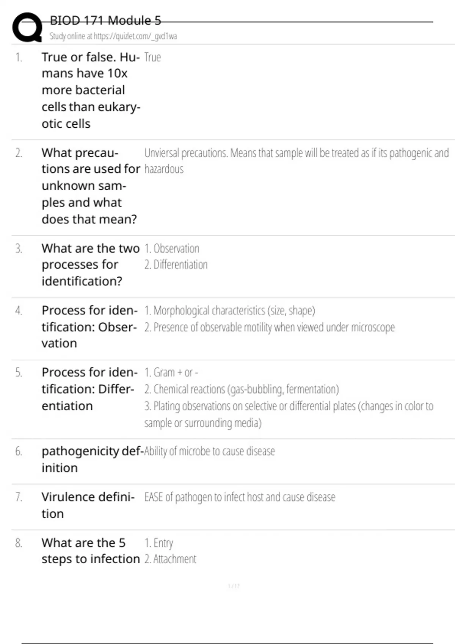Screen dimensions: 455x644
Task: Select the "2. Attachment" infection step
Action: 170,559
